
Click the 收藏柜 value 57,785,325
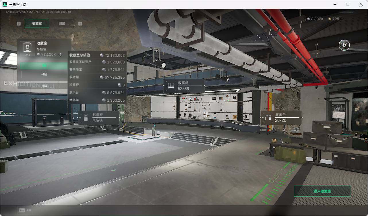(x=115, y=77)
